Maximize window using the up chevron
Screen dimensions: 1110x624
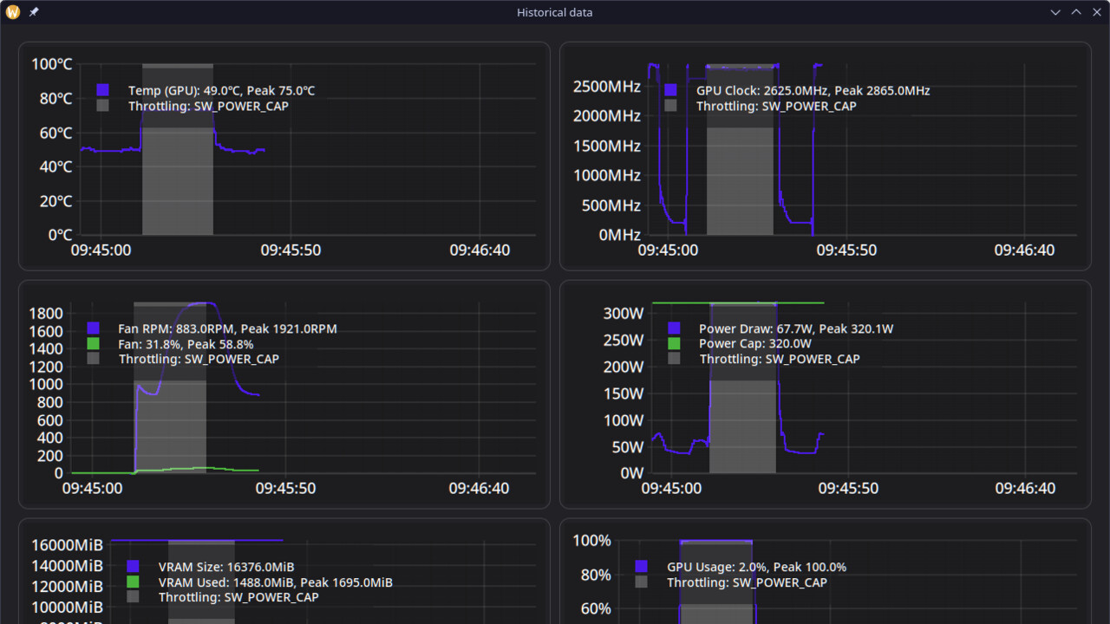tap(1076, 12)
